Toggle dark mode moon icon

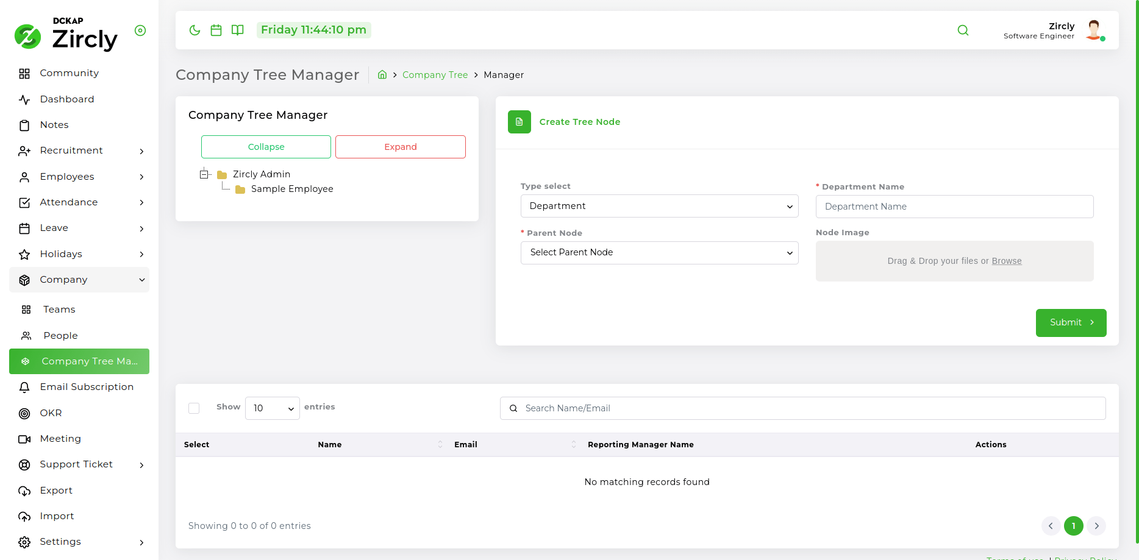(x=195, y=30)
